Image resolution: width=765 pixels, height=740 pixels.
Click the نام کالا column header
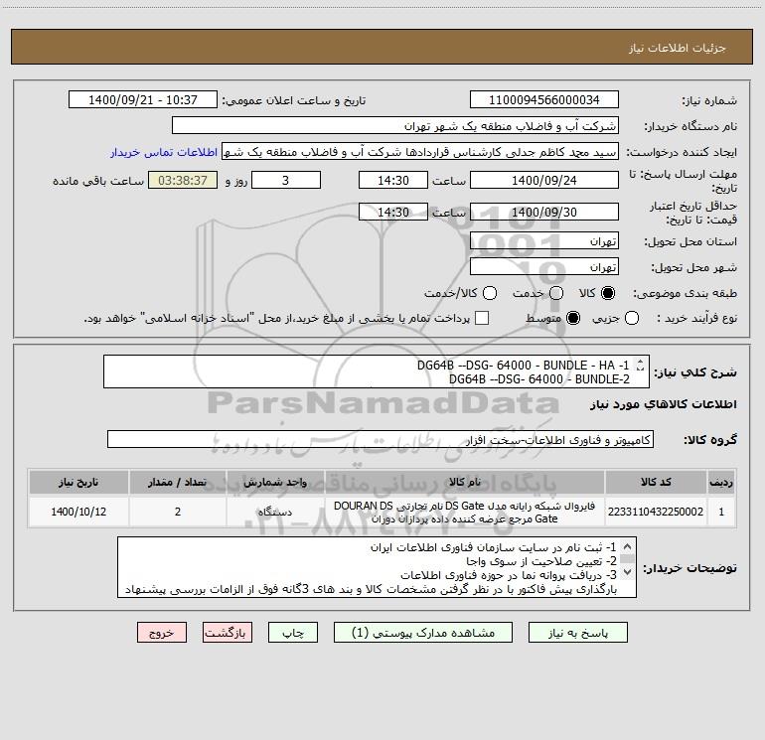coord(465,482)
